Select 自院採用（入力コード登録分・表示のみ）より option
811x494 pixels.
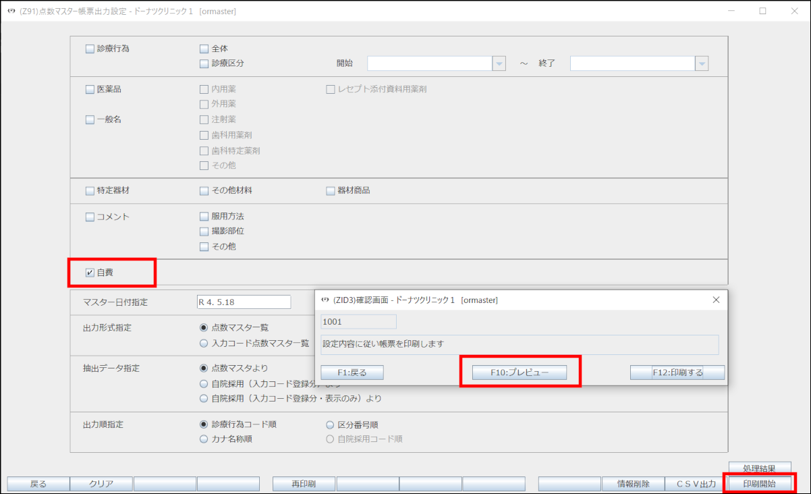204,398
